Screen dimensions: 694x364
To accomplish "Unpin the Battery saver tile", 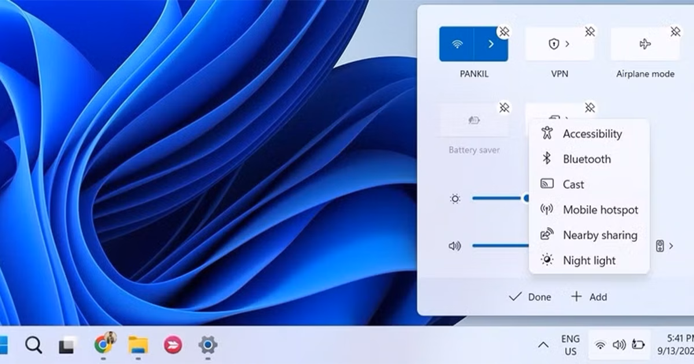I will point(504,108).
